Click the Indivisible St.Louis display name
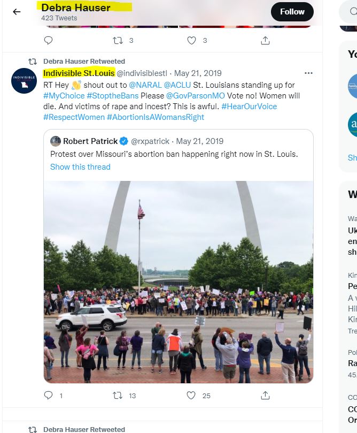Viewport: 357px width, 433px height. pyautogui.click(x=79, y=73)
